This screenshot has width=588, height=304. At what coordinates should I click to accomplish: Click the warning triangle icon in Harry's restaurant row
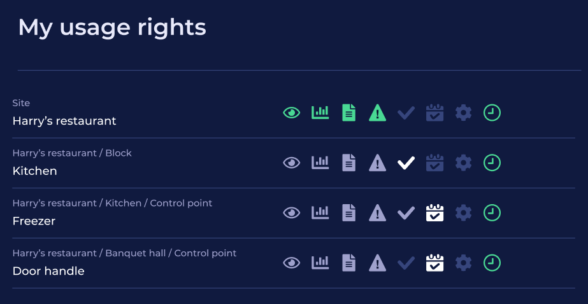[x=378, y=113]
